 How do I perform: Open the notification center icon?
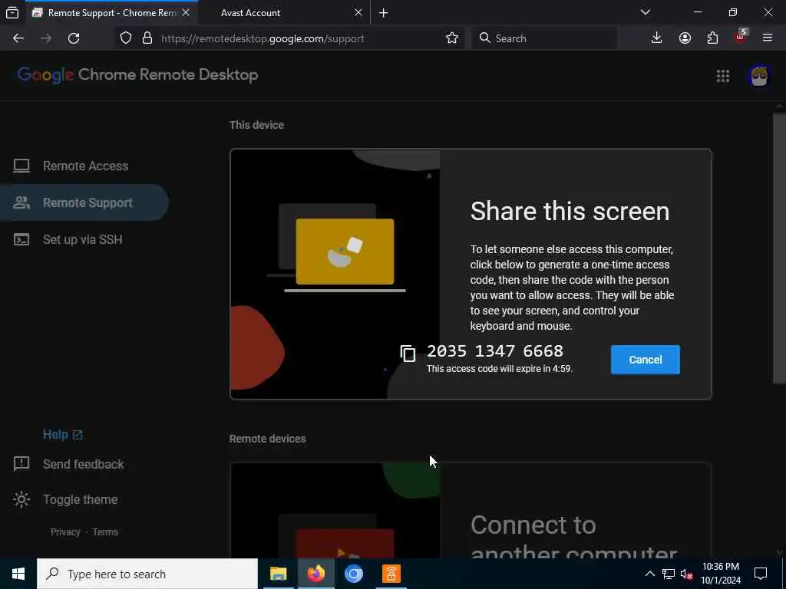[761, 574]
